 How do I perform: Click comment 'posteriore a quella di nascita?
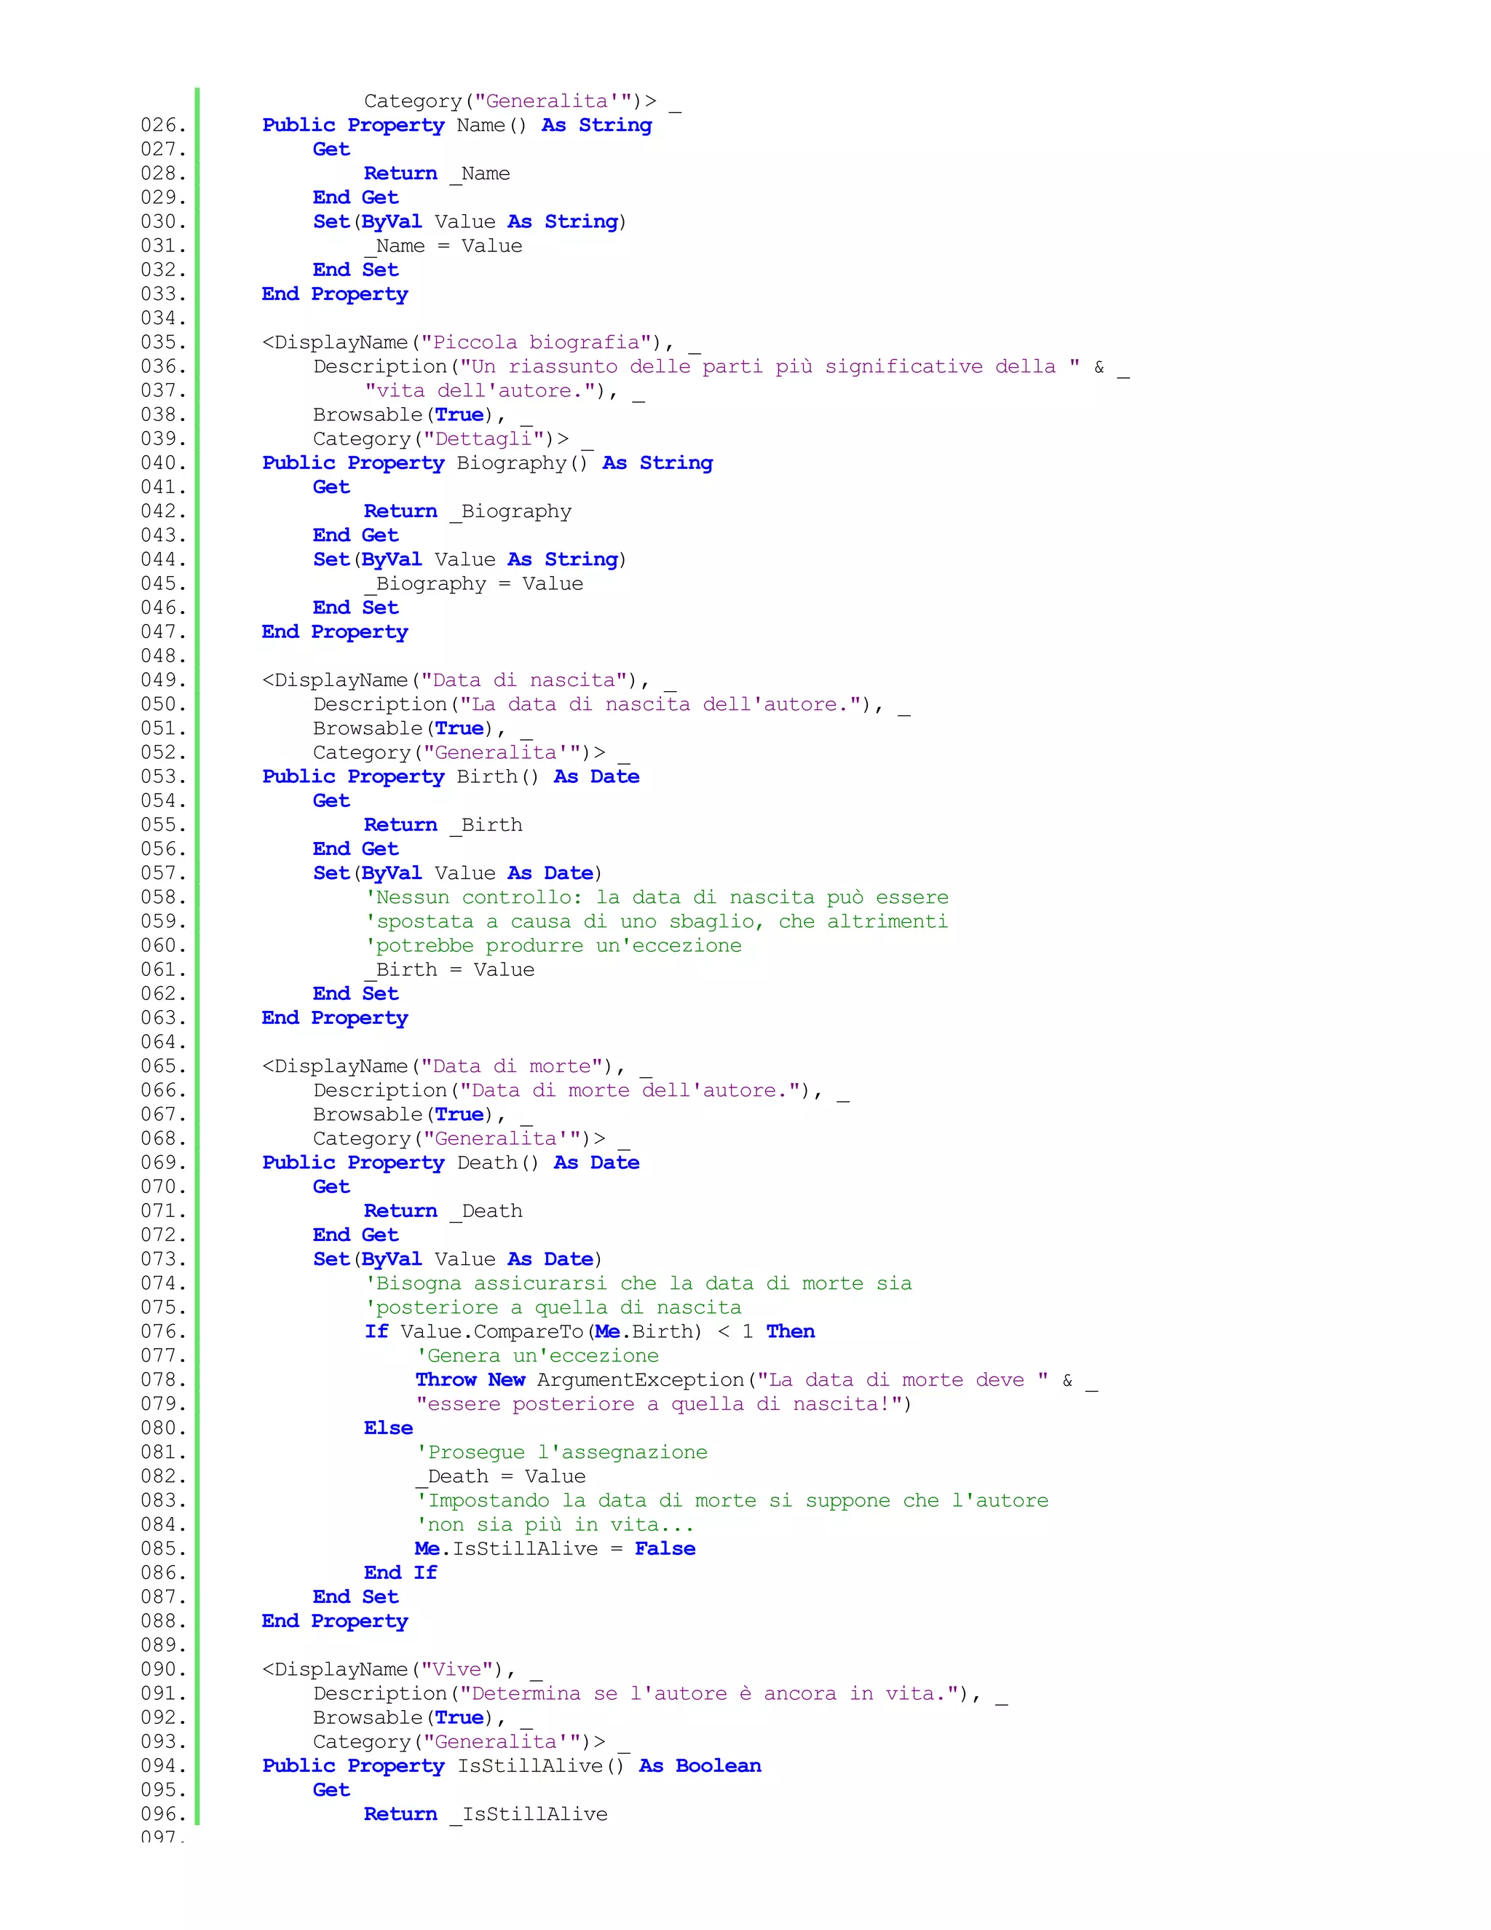pyautogui.click(x=553, y=1308)
